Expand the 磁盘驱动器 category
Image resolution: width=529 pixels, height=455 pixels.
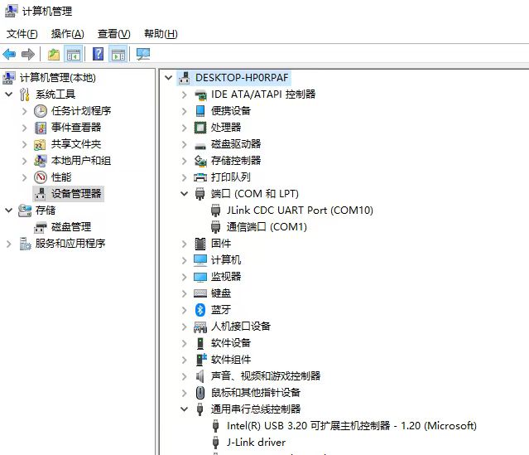point(185,144)
